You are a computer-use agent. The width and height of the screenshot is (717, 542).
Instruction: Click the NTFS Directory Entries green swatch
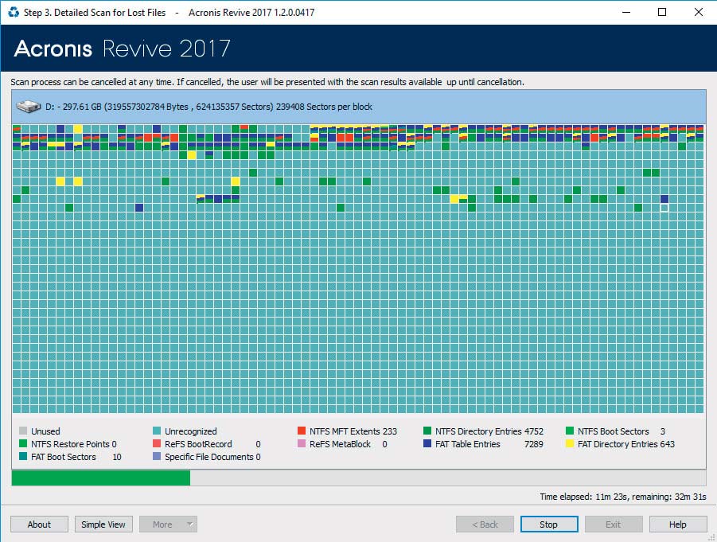pyautogui.click(x=427, y=431)
